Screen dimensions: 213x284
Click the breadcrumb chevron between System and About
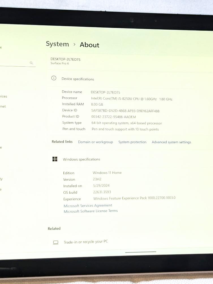(x=74, y=44)
